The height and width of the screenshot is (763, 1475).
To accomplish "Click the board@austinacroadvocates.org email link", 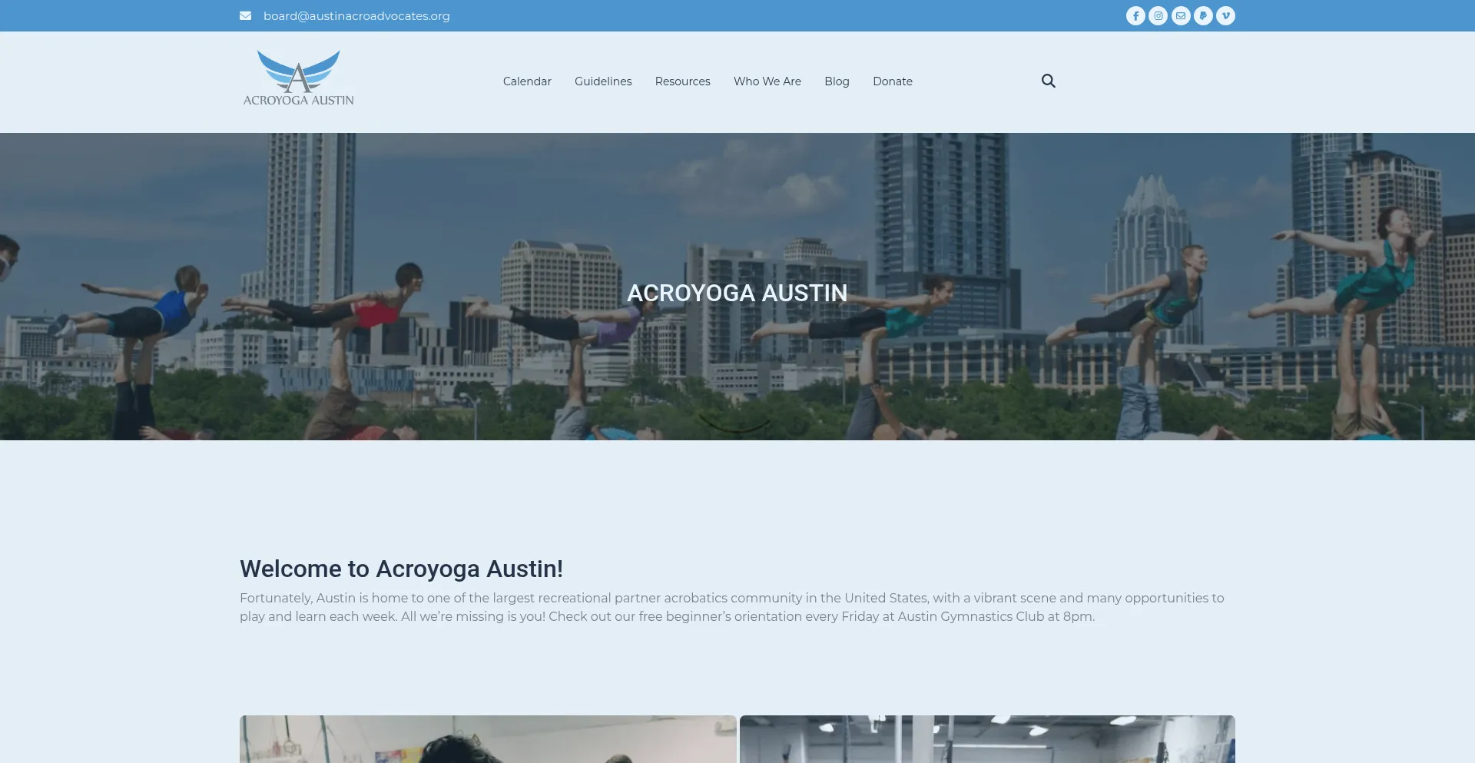I will [356, 16].
